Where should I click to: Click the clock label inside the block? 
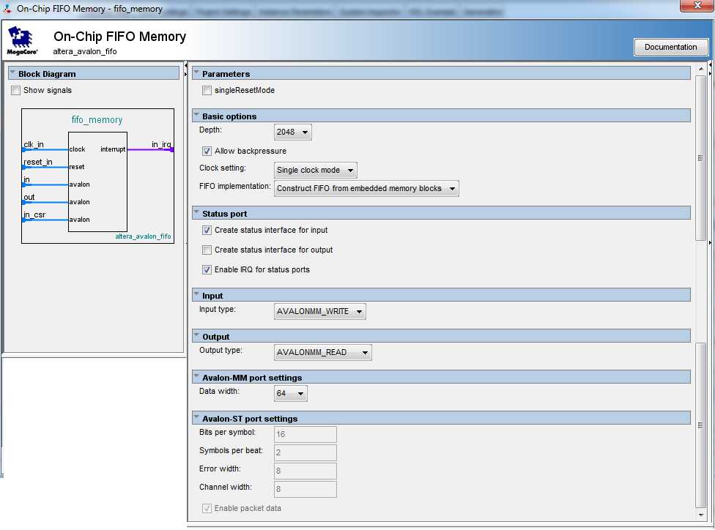pyautogui.click(x=77, y=149)
